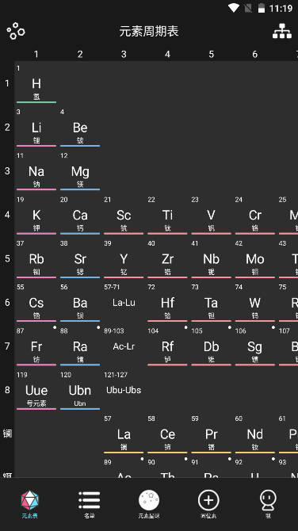
Task: Select the Magnesium (Mg) element
Action: [x=80, y=171]
